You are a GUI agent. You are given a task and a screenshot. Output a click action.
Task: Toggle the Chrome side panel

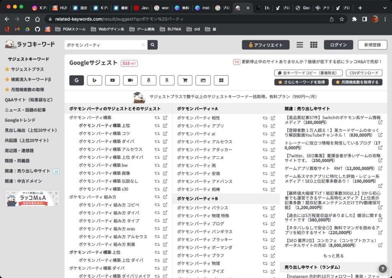point(365,19)
